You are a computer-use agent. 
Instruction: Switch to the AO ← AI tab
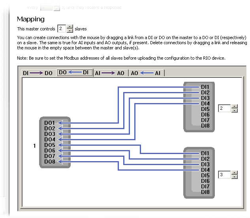(x=146, y=73)
